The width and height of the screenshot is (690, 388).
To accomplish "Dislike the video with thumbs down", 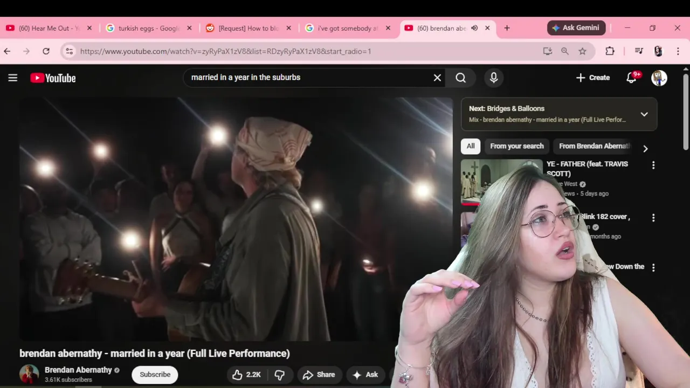I will 280,375.
